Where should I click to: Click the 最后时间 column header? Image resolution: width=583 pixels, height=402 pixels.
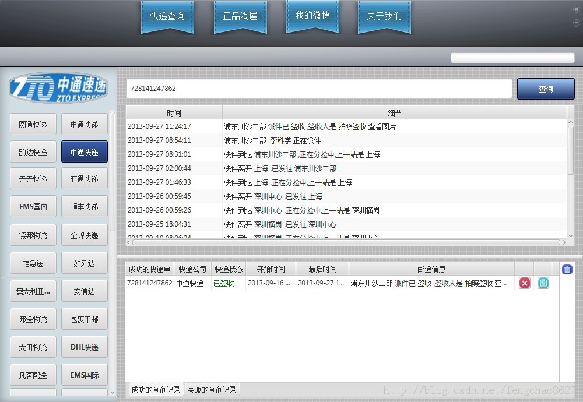(x=322, y=269)
